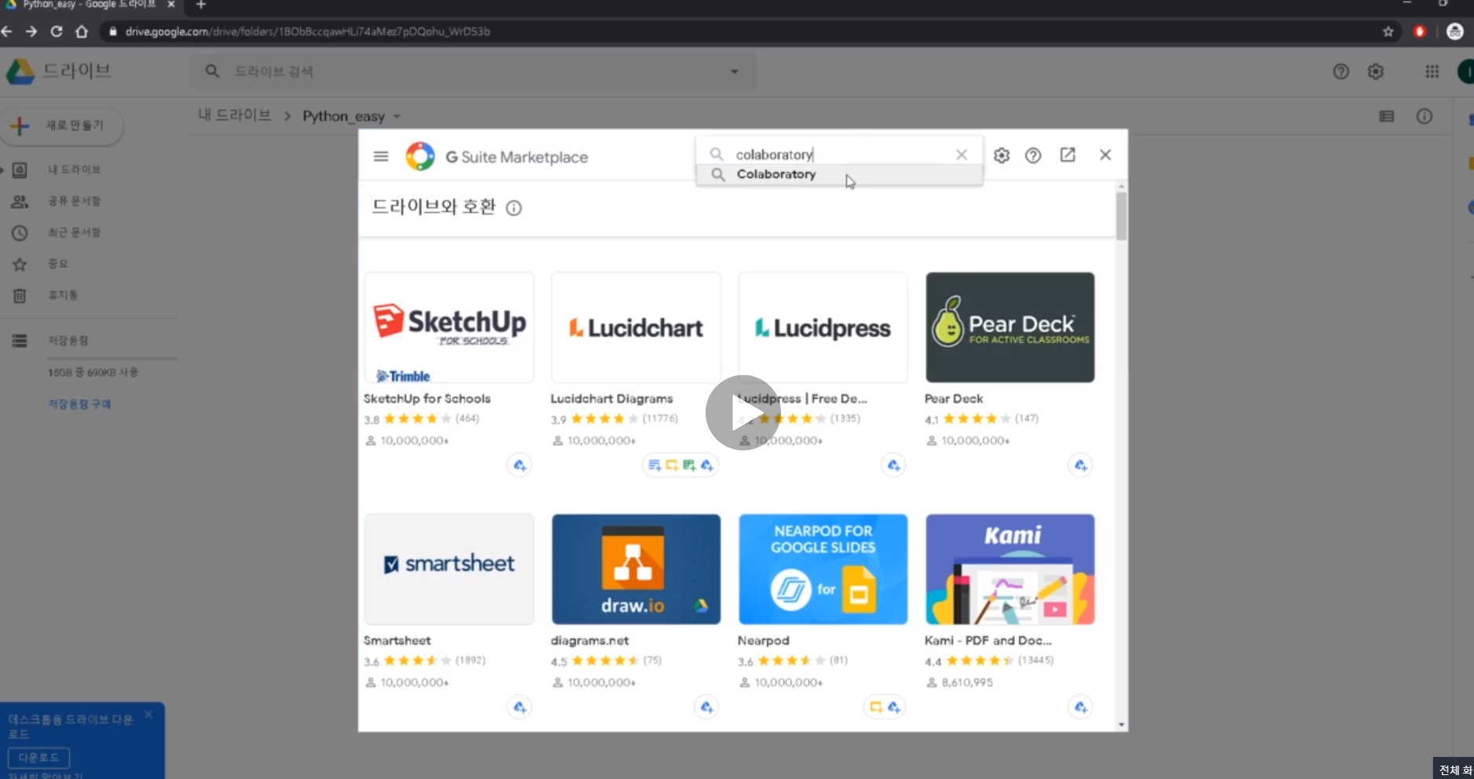Open the Lucidpress app thumbnail

click(823, 327)
